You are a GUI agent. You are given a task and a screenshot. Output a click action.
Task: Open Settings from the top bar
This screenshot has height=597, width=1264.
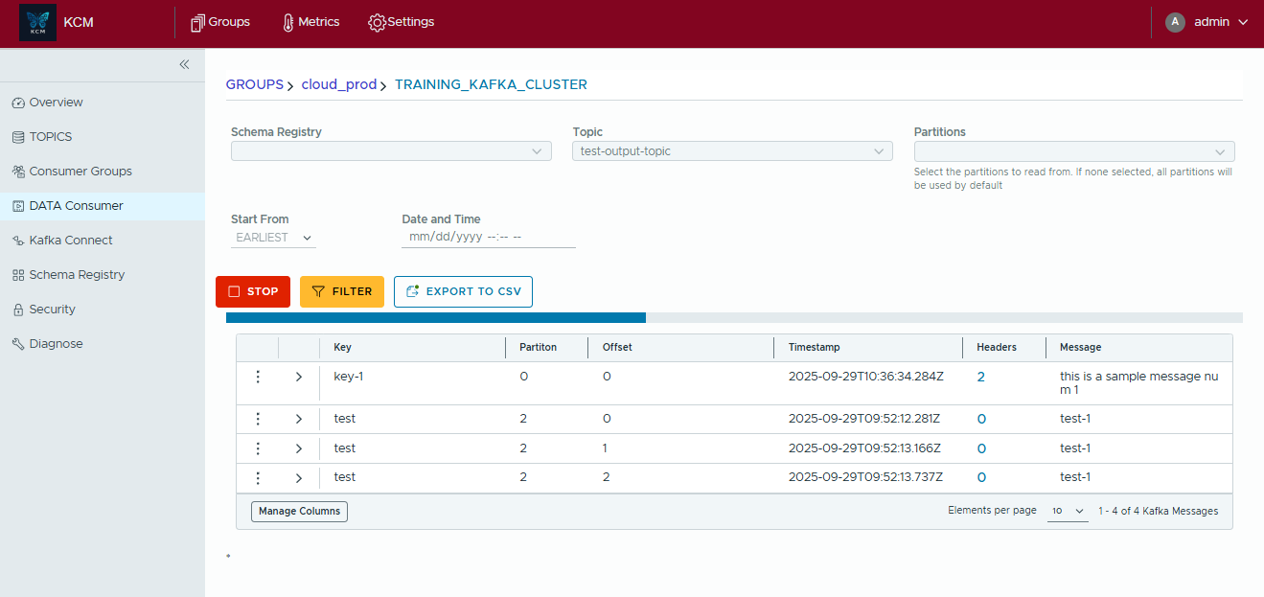[402, 22]
